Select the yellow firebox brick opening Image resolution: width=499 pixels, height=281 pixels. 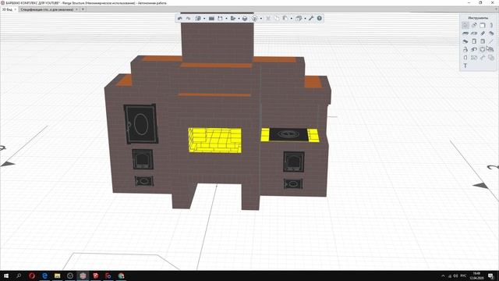[x=215, y=140]
